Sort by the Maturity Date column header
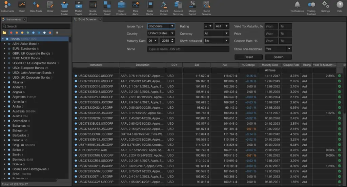This screenshot has height=187, width=347. (x=270, y=65)
